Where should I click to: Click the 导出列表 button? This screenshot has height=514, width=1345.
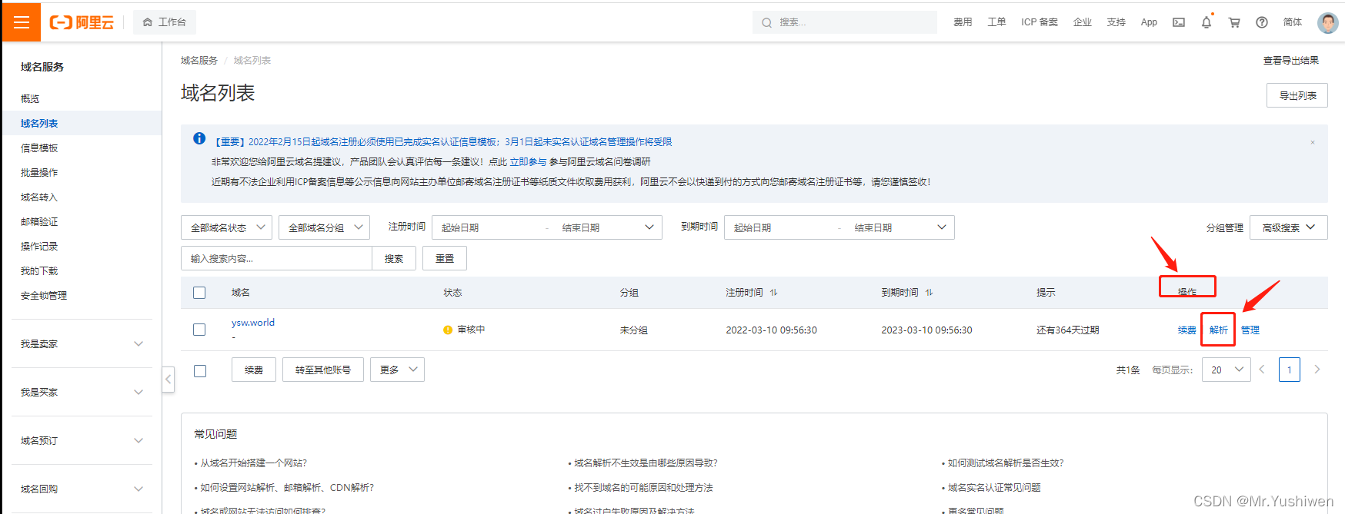click(x=1297, y=95)
